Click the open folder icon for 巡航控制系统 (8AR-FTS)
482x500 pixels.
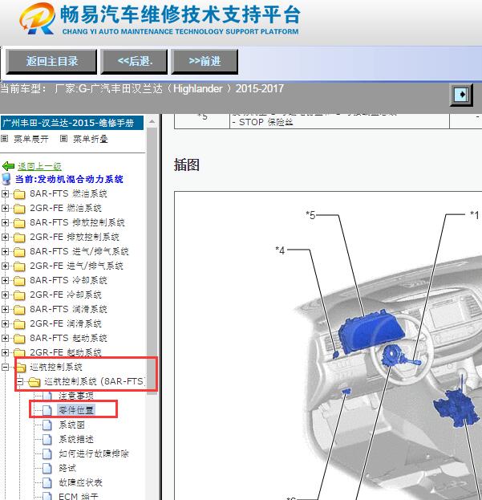34,382
